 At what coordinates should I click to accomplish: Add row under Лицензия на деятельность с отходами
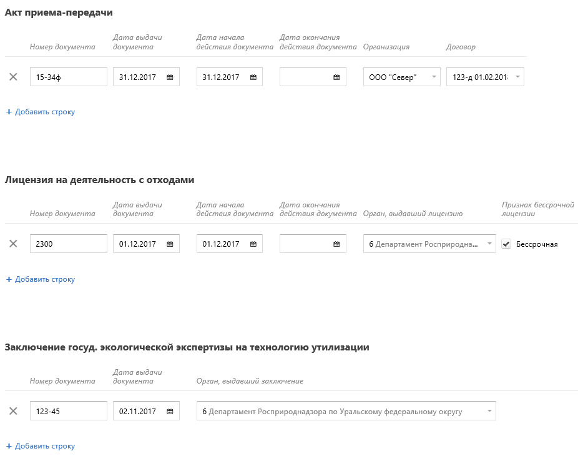(x=41, y=279)
